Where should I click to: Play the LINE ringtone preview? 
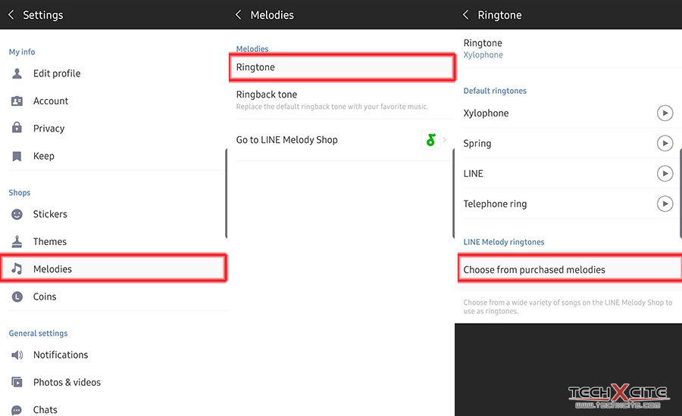(x=665, y=174)
